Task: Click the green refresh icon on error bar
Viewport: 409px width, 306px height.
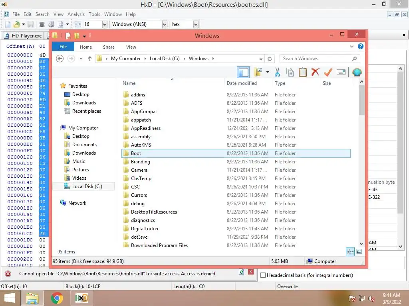Action: [242, 272]
